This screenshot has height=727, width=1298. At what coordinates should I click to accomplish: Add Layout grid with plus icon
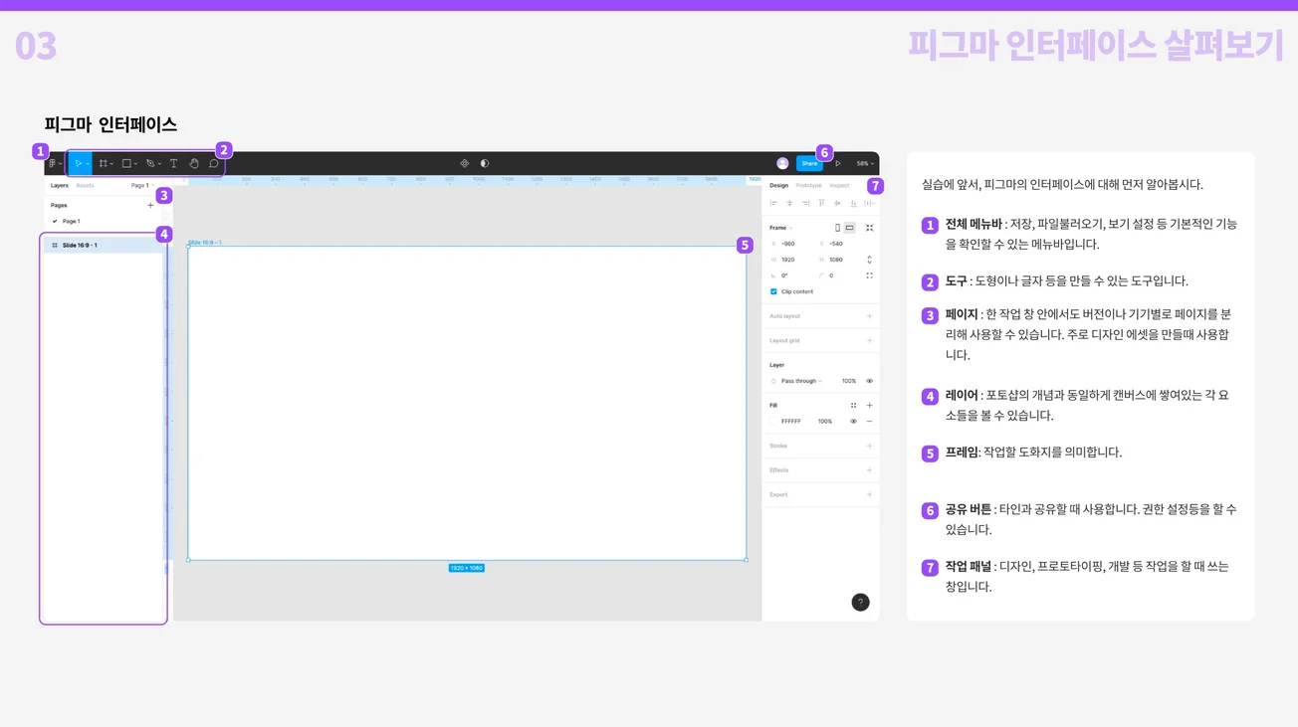click(869, 340)
